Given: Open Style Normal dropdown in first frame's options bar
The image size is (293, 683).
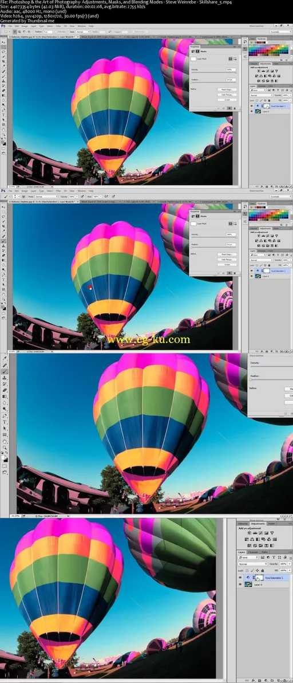Looking at the screenshot, I should tap(82, 32).
